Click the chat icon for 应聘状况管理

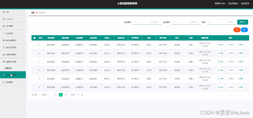tap(4, 62)
